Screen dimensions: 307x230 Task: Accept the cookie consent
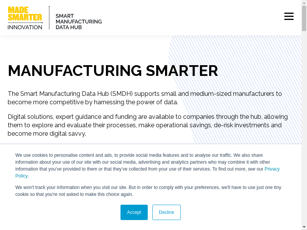[134, 212]
